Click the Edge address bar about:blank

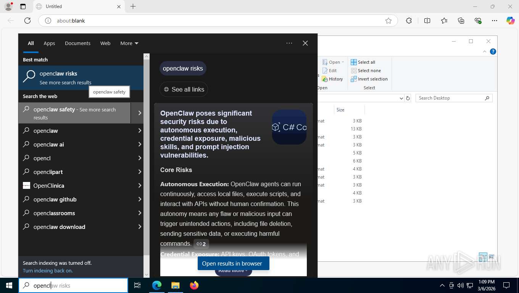[218, 21]
